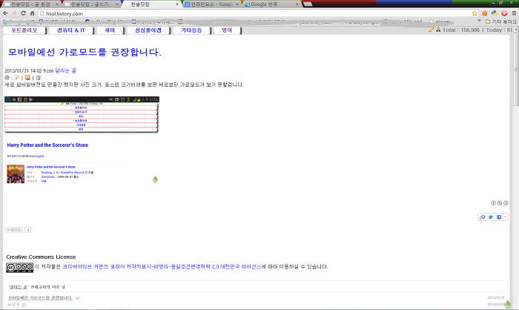Open the Python extension icon
The width and height of the screenshot is (519, 310).
[495, 13]
